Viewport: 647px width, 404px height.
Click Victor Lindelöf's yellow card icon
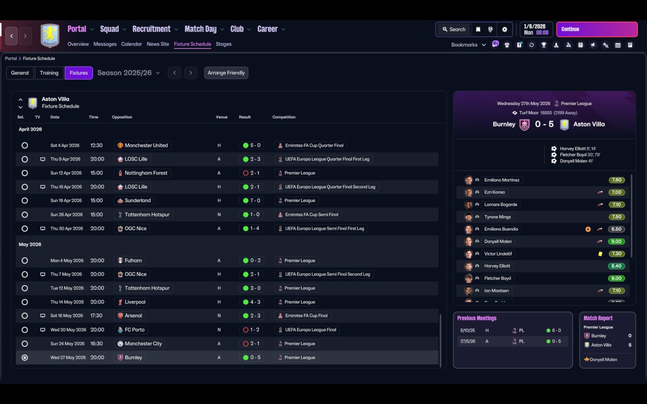[600, 254]
